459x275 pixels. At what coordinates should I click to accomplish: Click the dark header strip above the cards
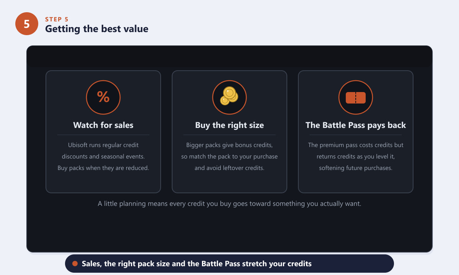229,57
